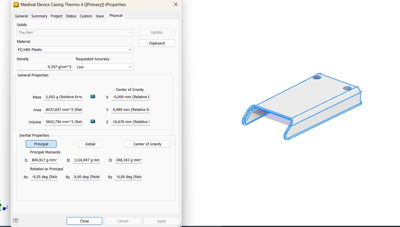
Task: Expand the Solids dropdown showing The Part
Action: click(x=75, y=33)
